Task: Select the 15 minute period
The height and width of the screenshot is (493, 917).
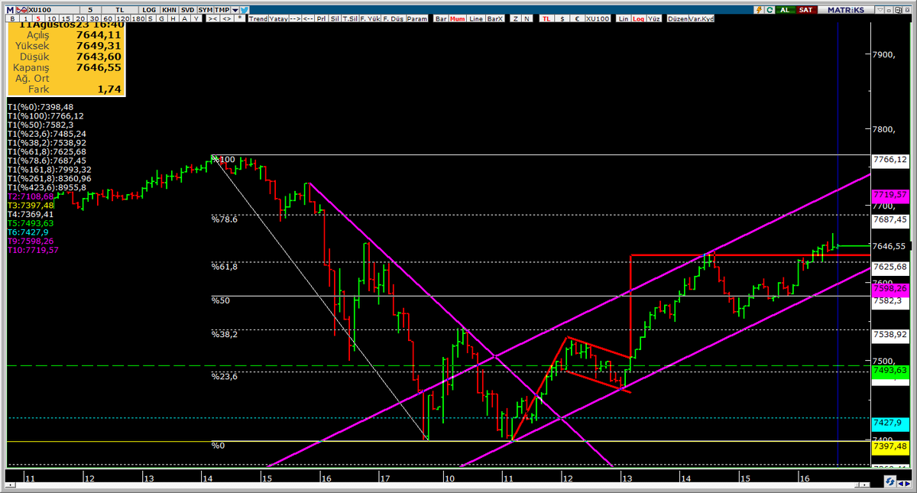Action: (x=66, y=18)
